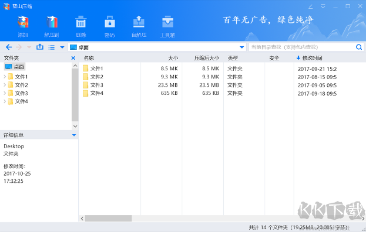The height and width of the screenshot is (232, 366).
Task: Click the horizontal scrollbar thumb
Action: click(108, 219)
